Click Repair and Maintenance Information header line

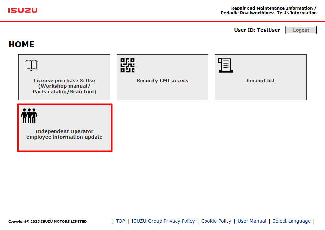tap(274, 8)
